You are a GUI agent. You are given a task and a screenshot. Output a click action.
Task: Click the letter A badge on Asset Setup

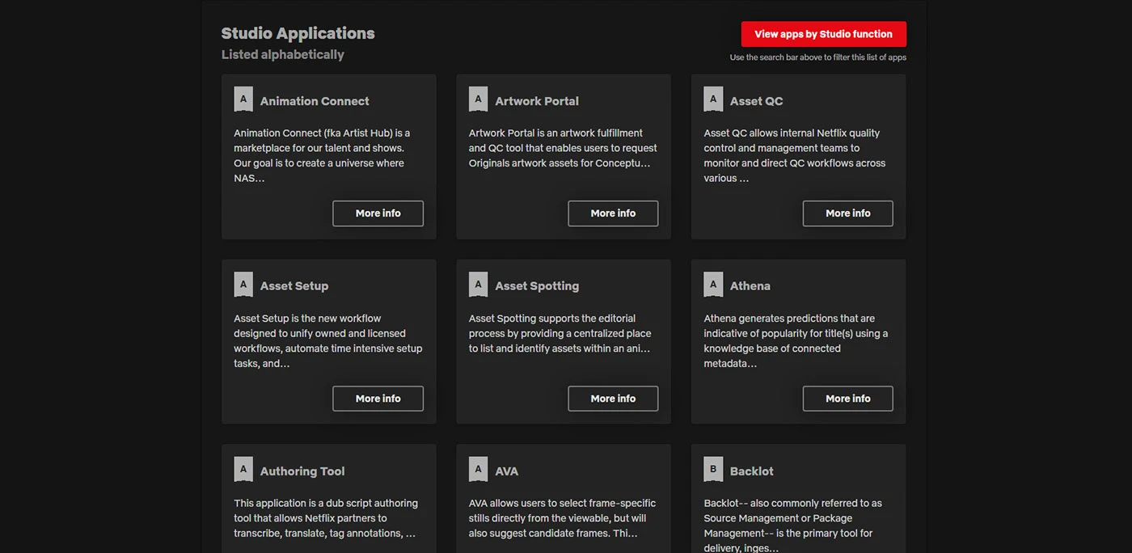243,285
